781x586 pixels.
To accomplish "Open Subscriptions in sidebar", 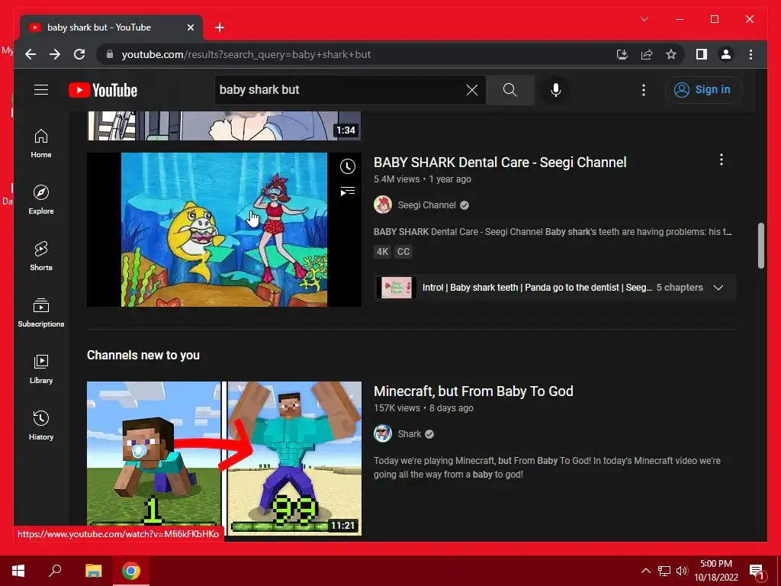I will (41, 312).
